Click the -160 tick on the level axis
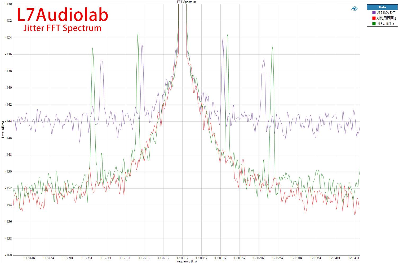 click(x=8, y=255)
